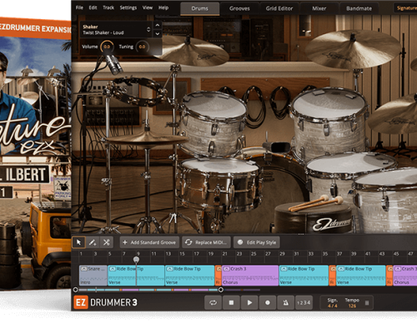Click Add Standard Groove button
The image size is (417, 333).
coord(150,242)
